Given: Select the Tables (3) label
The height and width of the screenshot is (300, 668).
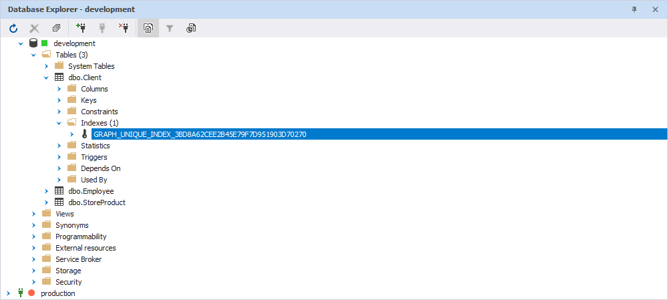Looking at the screenshot, I should click(x=72, y=55).
